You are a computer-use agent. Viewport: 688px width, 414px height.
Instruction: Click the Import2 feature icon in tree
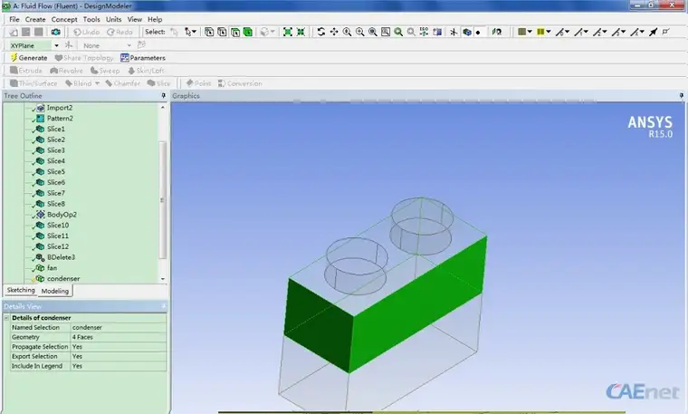[41, 108]
